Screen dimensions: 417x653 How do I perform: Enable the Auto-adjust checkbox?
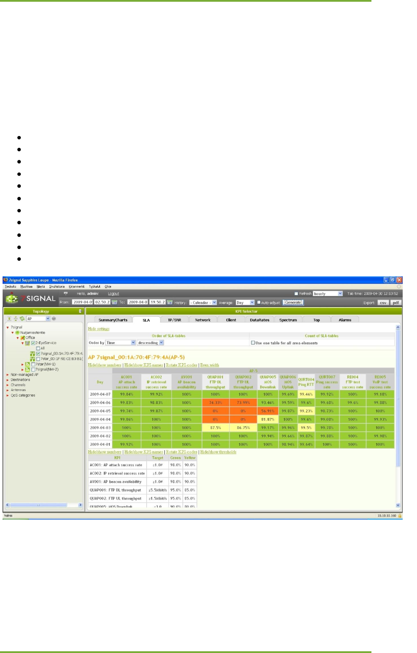click(259, 302)
